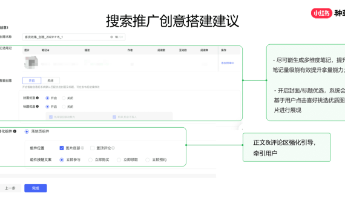
Task: Click the 组件按钮文案 label
Action: pos(41,160)
